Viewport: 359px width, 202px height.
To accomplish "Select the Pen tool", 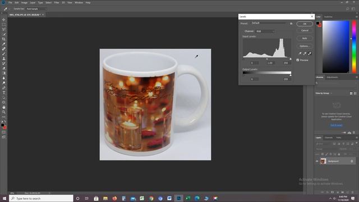I will coord(4,88).
